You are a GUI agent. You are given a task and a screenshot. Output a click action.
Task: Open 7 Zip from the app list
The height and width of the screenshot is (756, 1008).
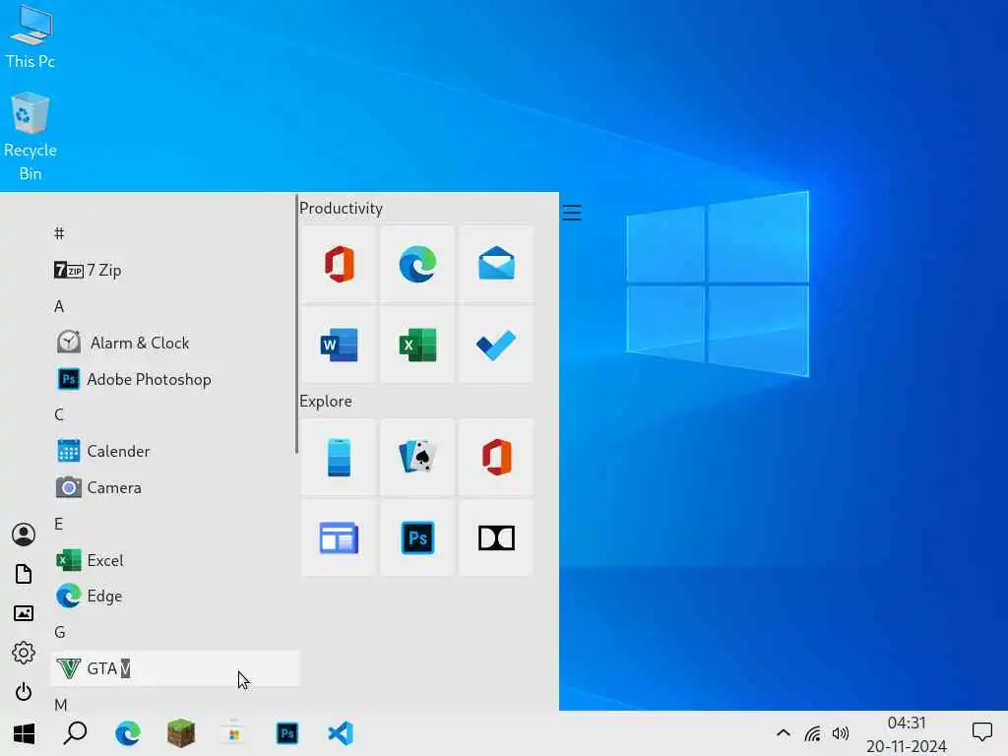173,270
